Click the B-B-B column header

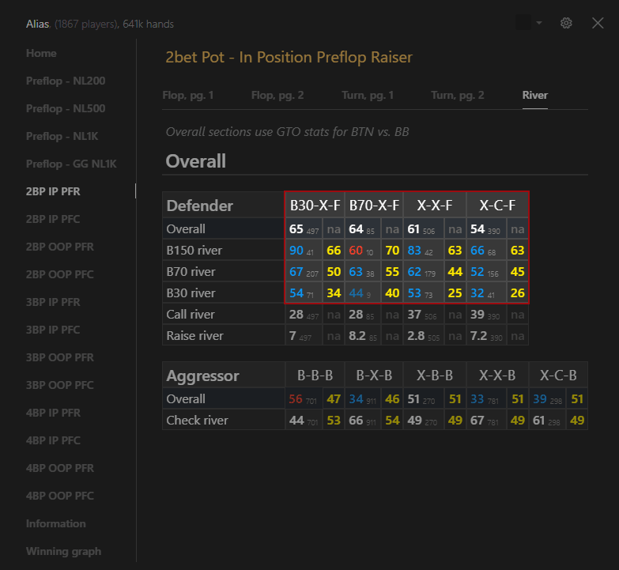tap(315, 375)
